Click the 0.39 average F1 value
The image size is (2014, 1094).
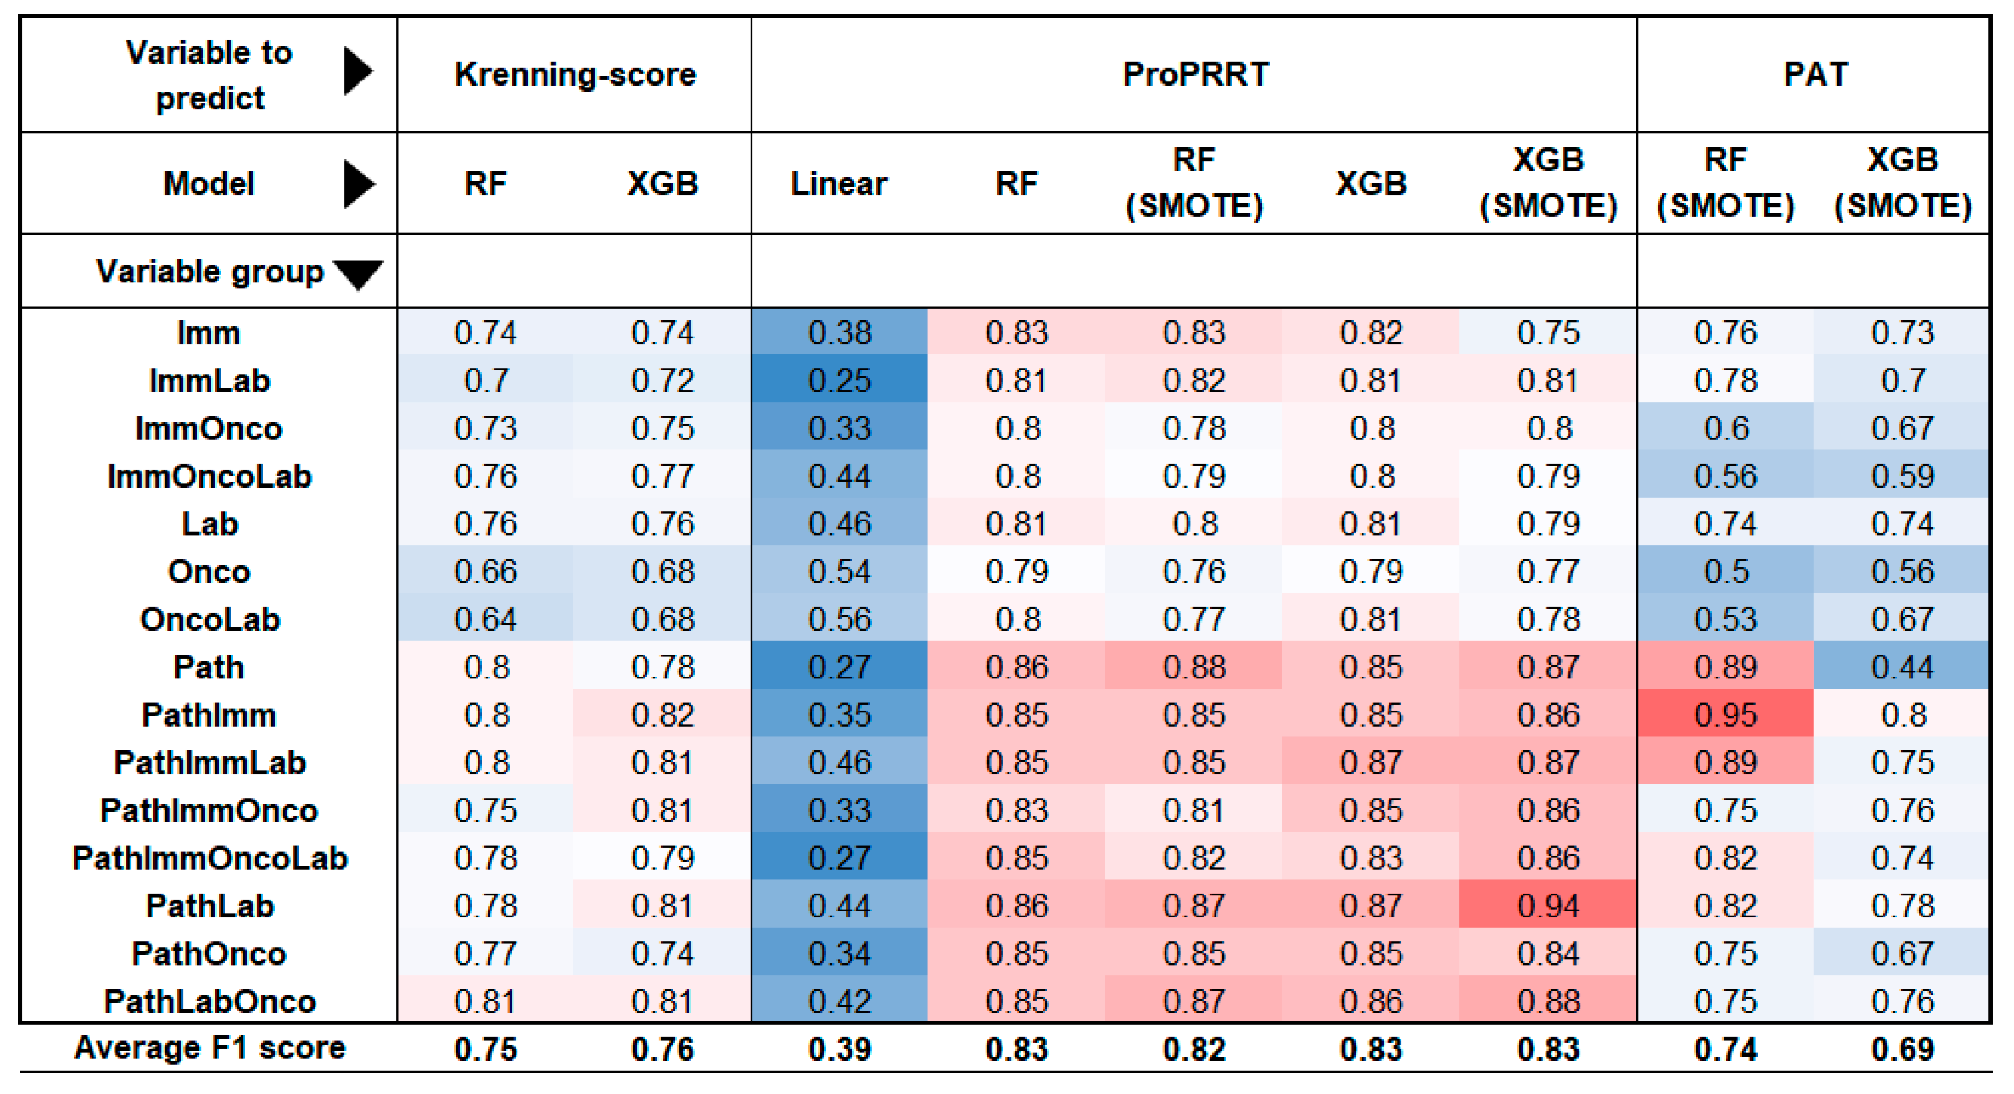pos(839,1049)
